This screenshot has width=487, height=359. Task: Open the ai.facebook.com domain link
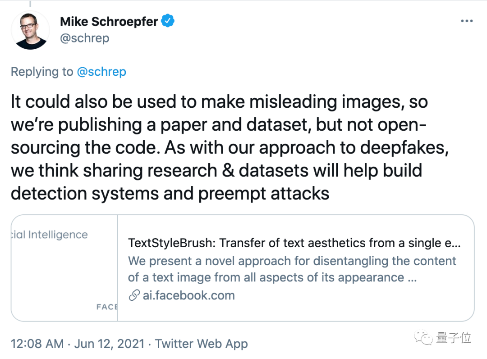pyautogui.click(x=189, y=296)
